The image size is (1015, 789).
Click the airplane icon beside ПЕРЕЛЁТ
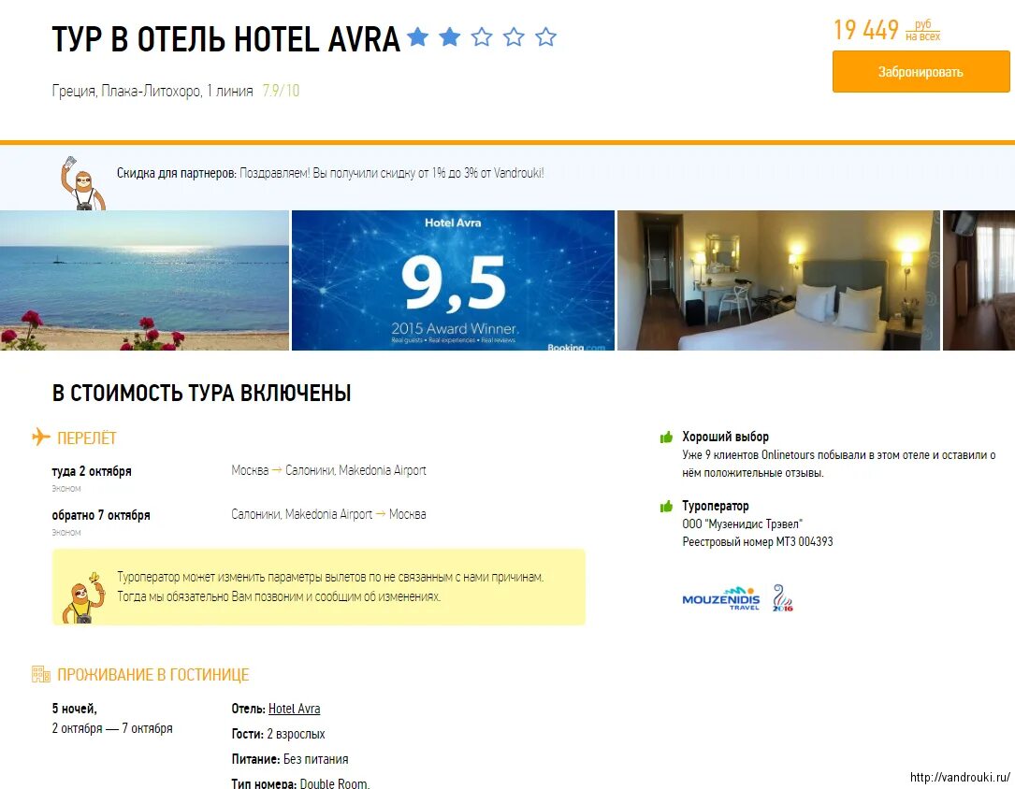click(x=41, y=438)
